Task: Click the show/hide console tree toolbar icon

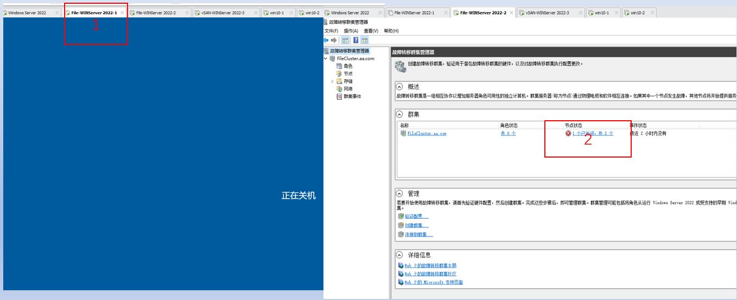Action: click(345, 40)
